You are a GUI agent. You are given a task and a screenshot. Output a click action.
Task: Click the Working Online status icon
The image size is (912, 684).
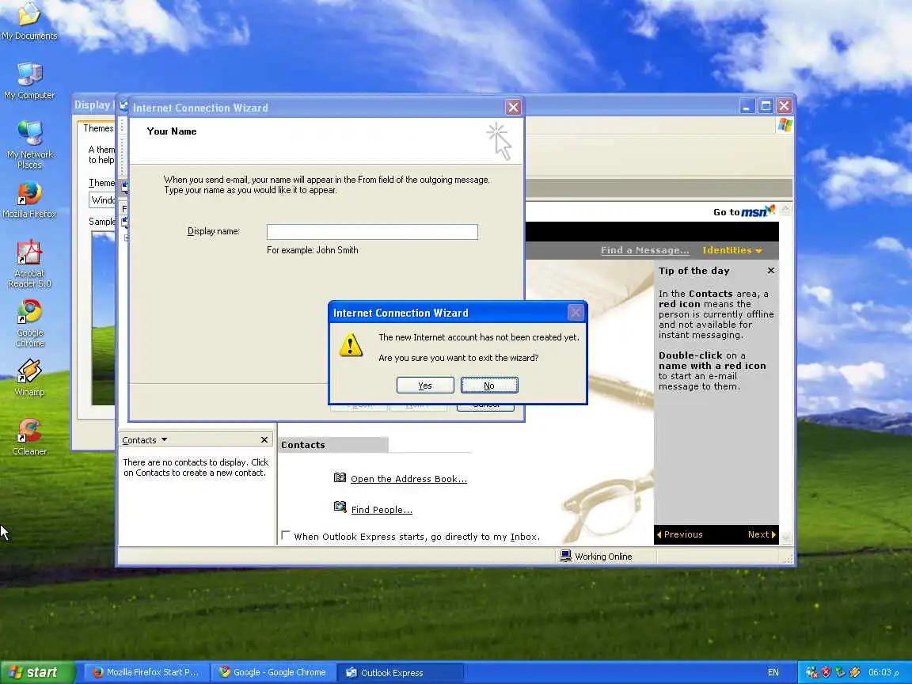[565, 556]
